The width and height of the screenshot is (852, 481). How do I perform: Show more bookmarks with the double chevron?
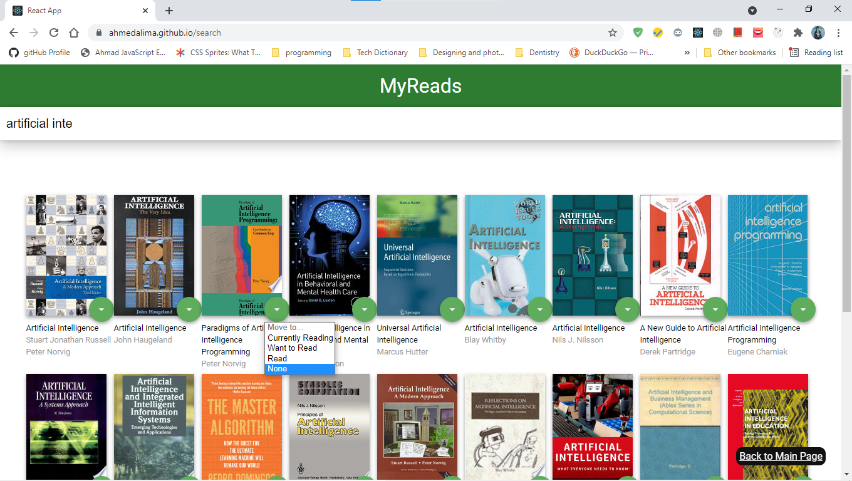tap(687, 53)
